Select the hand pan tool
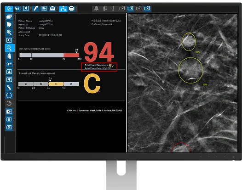Viewport: 242px width, 190px height. click(x=9, y=56)
